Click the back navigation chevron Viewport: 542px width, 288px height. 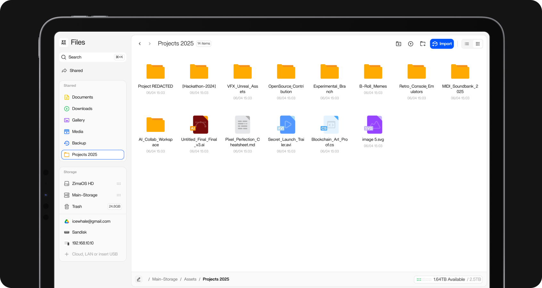(x=140, y=44)
